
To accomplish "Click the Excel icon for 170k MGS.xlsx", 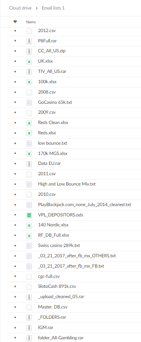I will (29, 154).
